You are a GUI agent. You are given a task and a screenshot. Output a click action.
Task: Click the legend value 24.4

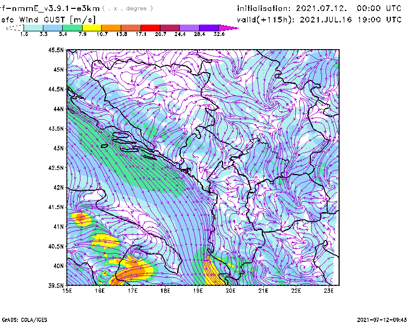(x=180, y=34)
